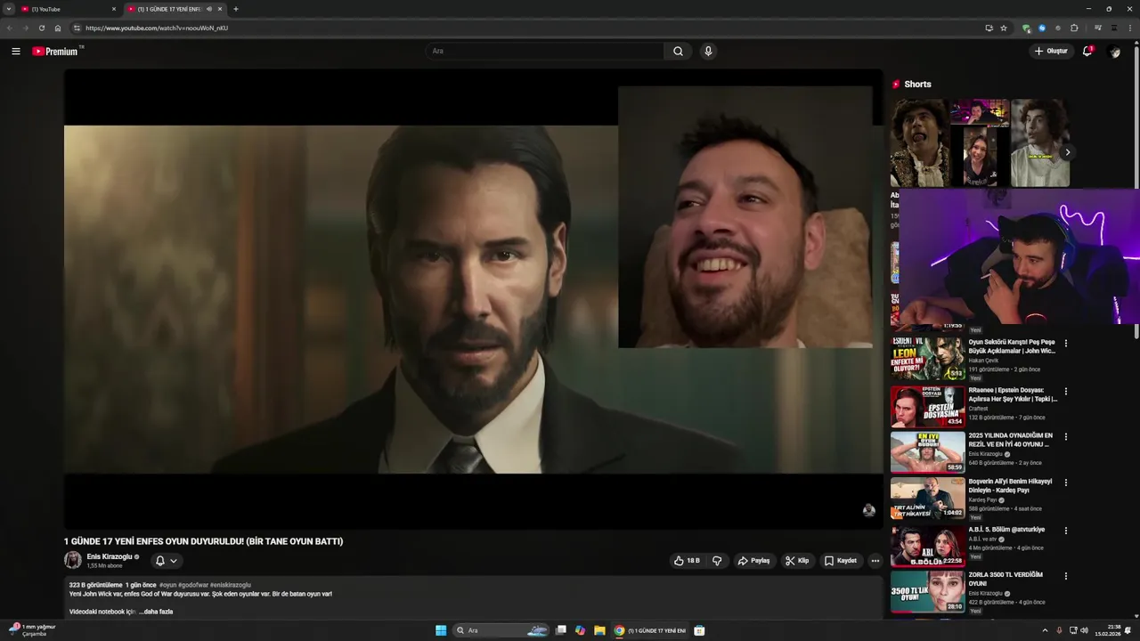This screenshot has width=1140, height=641.
Task: Click Kardeş Payı channel name
Action: click(x=983, y=499)
